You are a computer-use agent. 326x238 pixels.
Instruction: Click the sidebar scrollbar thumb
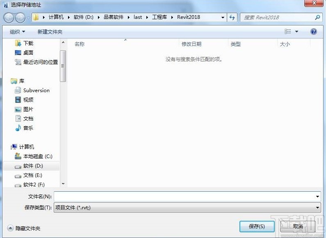coord(63,66)
